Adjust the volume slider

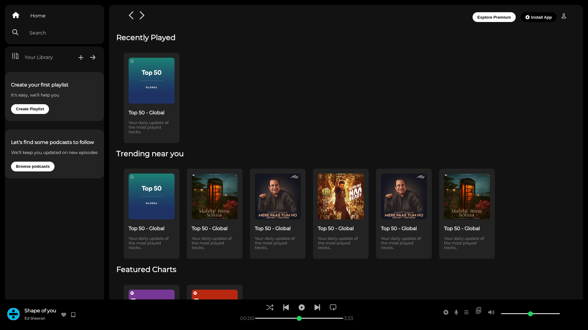(x=530, y=314)
